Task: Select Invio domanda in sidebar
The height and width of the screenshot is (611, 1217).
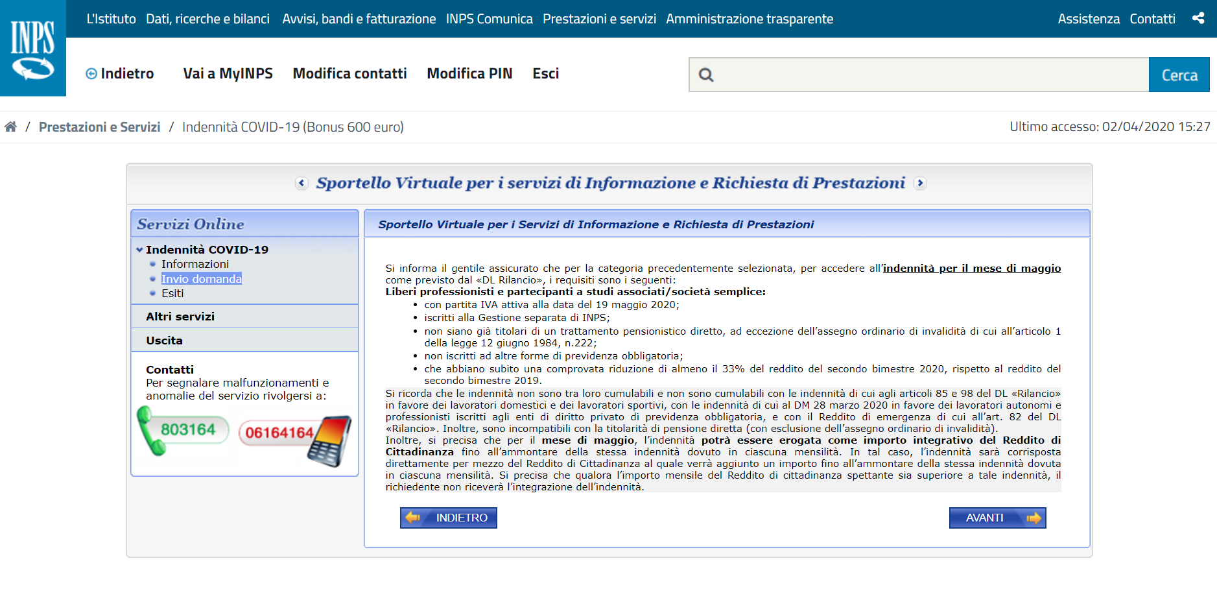Action: (202, 279)
